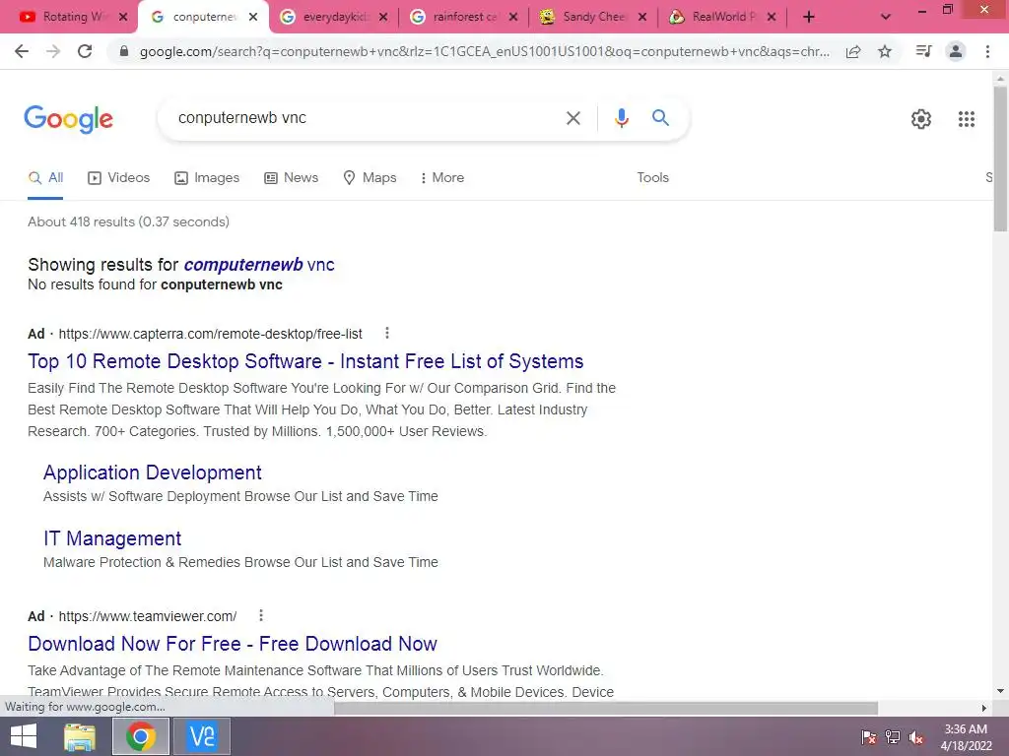This screenshot has height=756, width=1009.
Task: Reload the current page
Action: pyautogui.click(x=85, y=51)
